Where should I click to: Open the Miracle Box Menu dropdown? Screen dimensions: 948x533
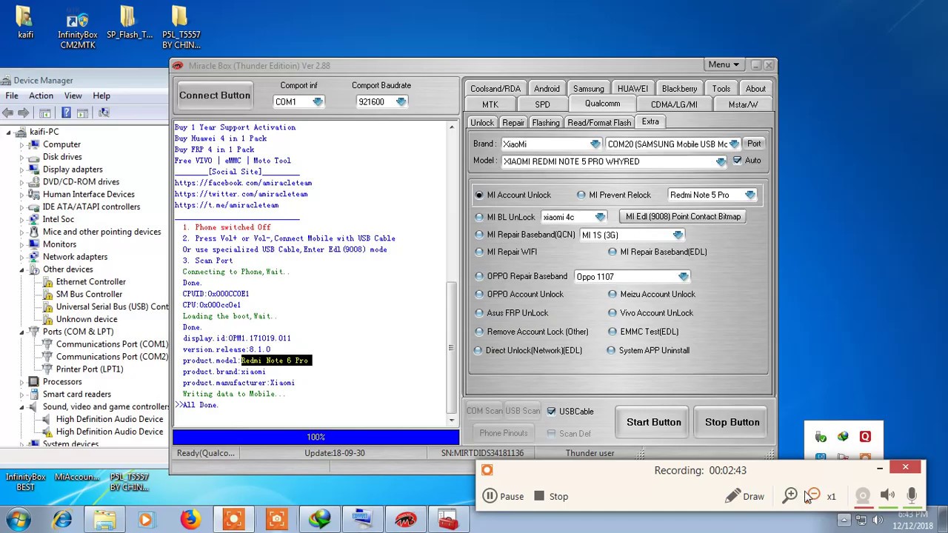point(723,65)
